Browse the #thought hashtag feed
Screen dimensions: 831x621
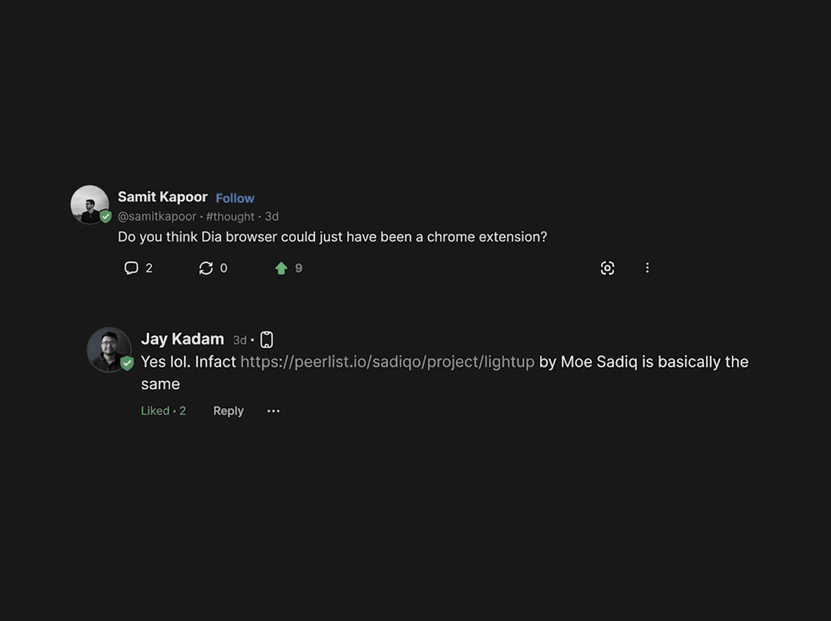coord(230,216)
